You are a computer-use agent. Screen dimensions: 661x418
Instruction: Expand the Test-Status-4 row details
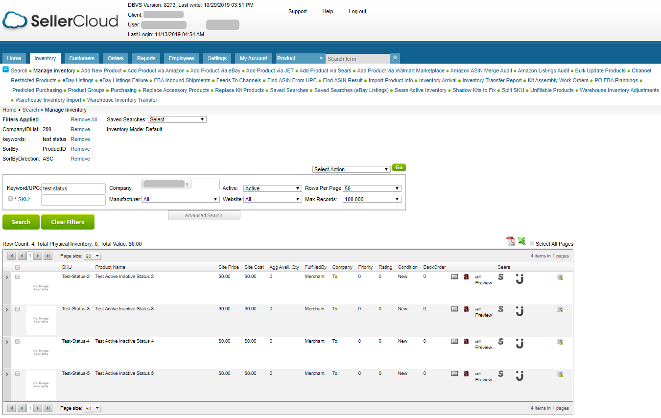click(6, 342)
